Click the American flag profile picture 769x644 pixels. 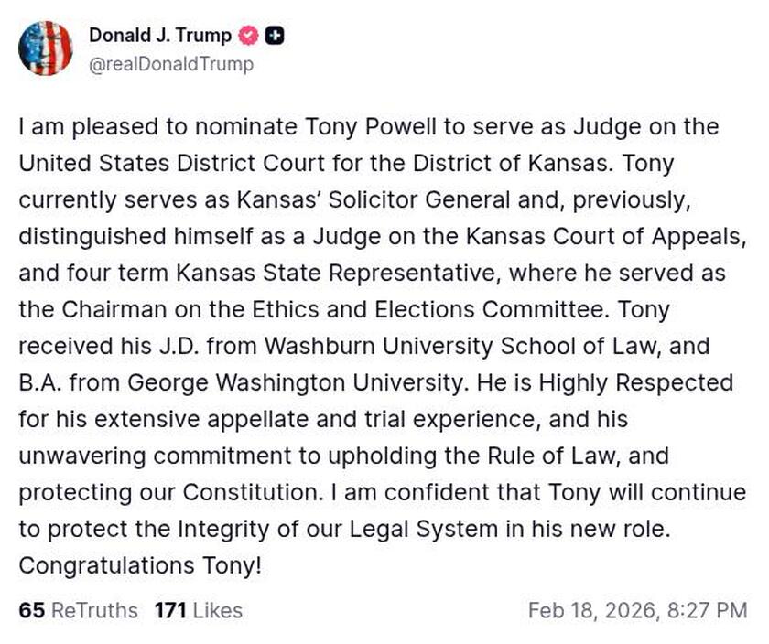47,48
